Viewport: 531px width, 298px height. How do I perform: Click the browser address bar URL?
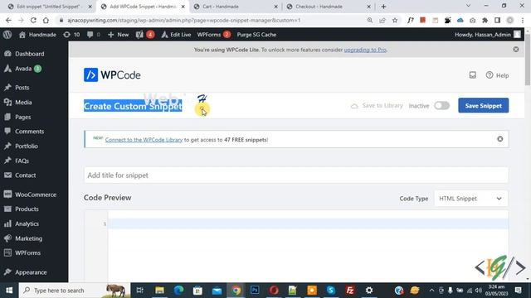(x=183, y=20)
